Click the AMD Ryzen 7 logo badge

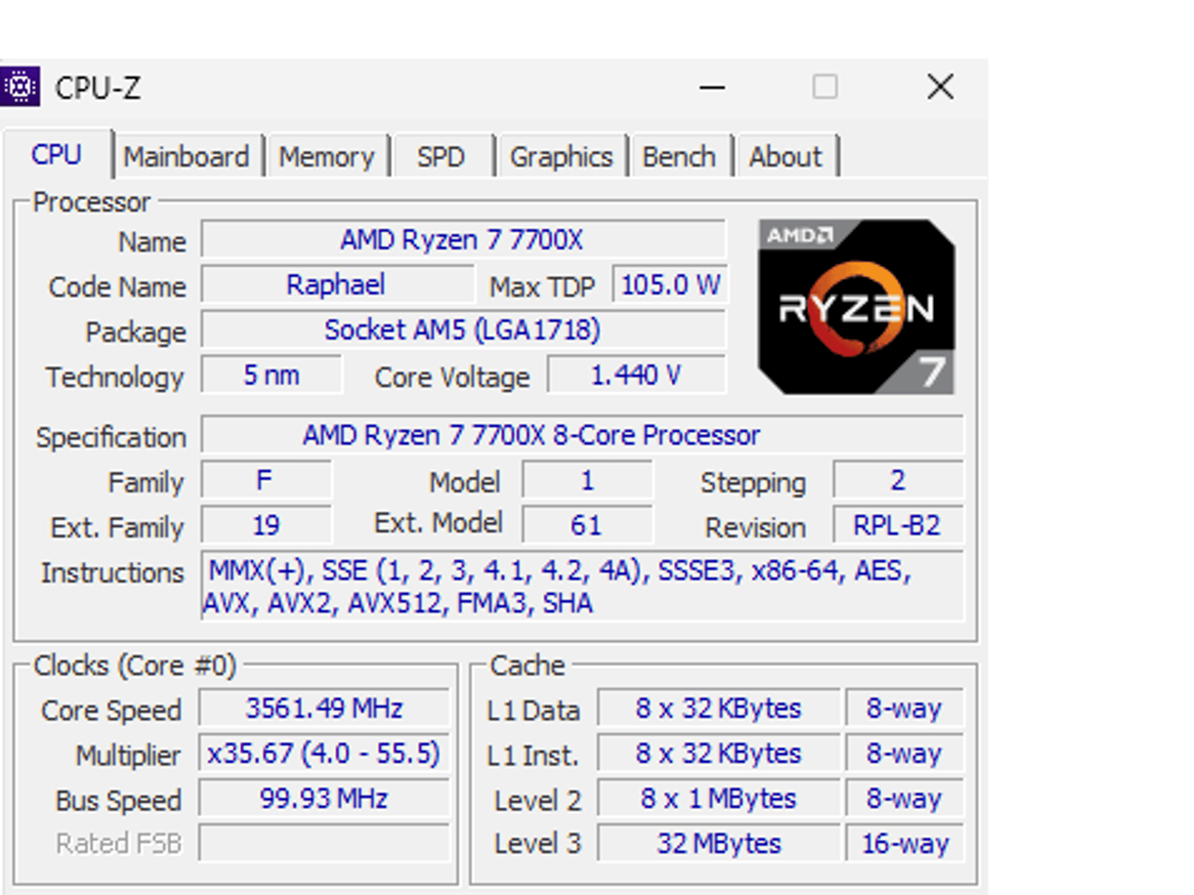tap(856, 307)
